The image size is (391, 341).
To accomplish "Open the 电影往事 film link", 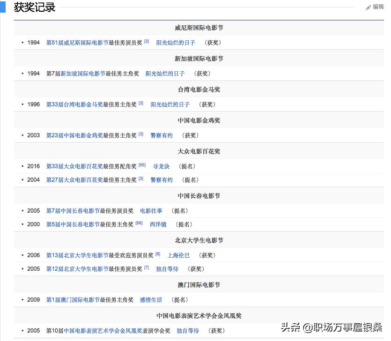I will click(x=151, y=211).
